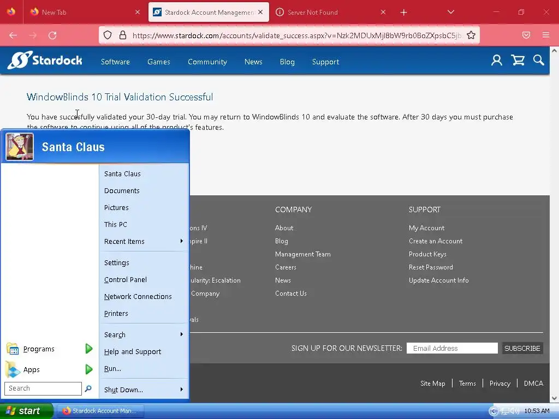This screenshot has height=419, width=559.
Task: Click the Contact Us link
Action: [290, 293]
